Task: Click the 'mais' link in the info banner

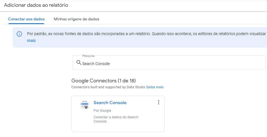Action: tap(31, 40)
